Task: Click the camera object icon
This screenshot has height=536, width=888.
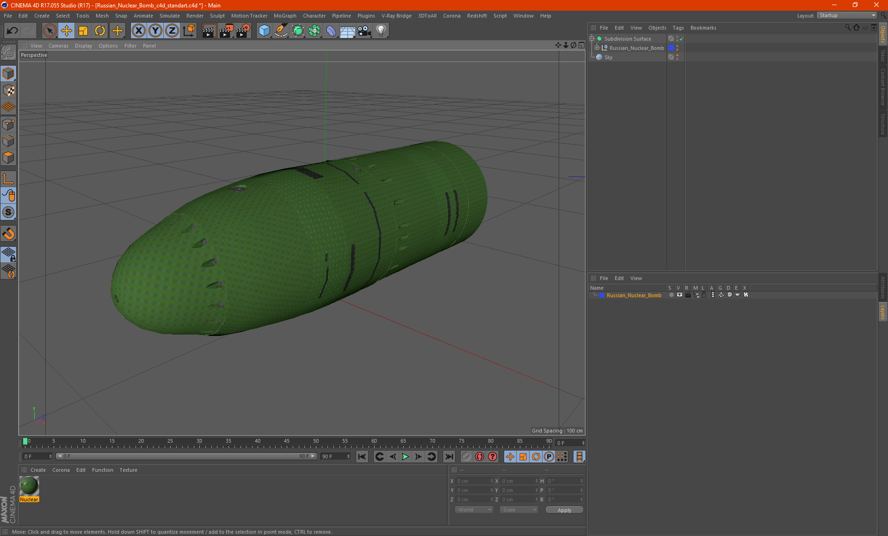Action: click(364, 31)
